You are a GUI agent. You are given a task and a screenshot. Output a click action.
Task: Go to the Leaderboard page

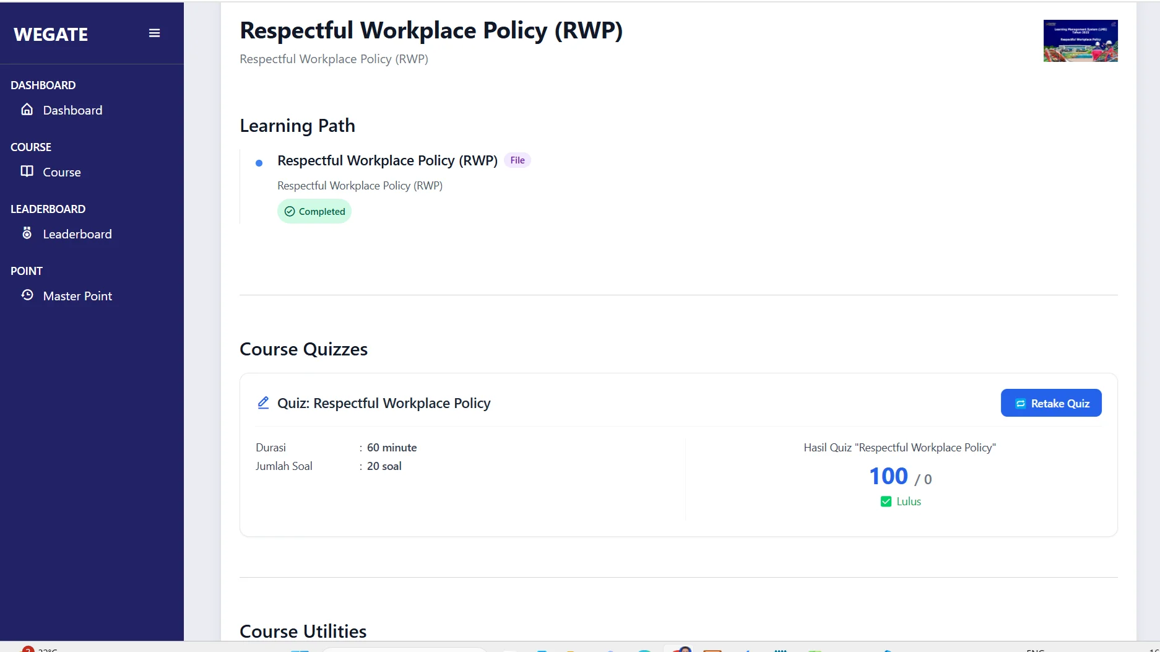77,234
